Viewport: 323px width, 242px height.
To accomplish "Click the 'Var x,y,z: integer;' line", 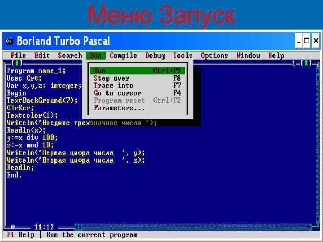I will point(44,86).
